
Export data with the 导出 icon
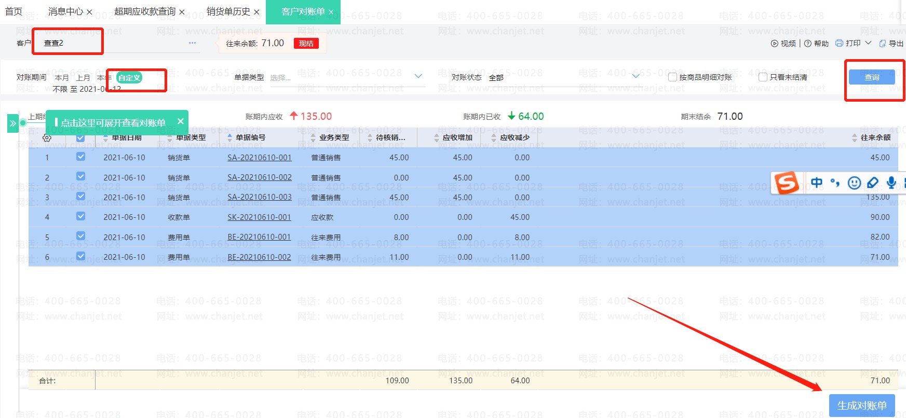coord(883,44)
